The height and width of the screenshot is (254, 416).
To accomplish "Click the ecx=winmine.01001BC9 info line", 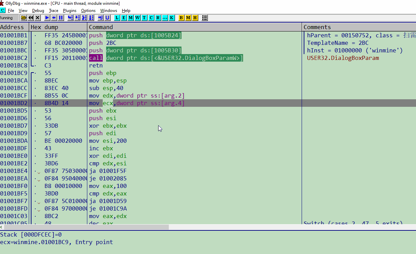I will 56,242.
